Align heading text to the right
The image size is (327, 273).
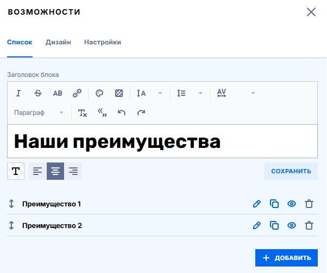73,171
